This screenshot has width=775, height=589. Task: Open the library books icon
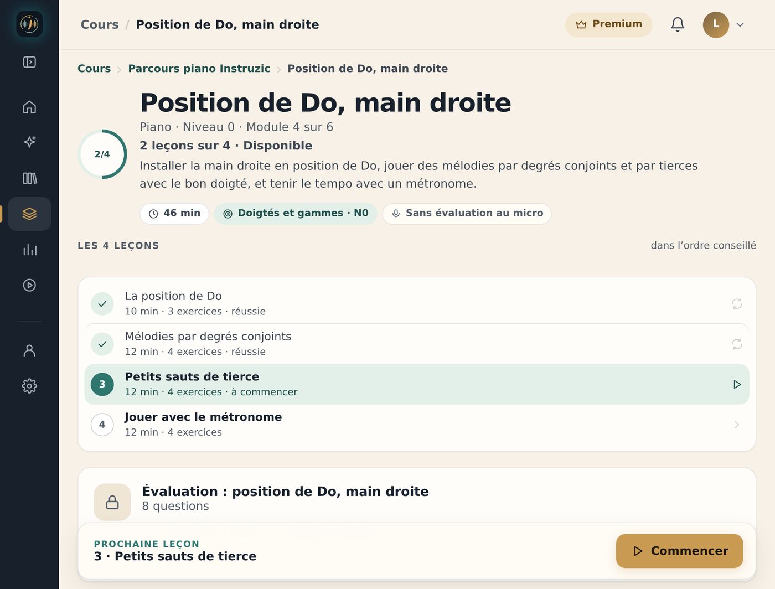tap(29, 178)
